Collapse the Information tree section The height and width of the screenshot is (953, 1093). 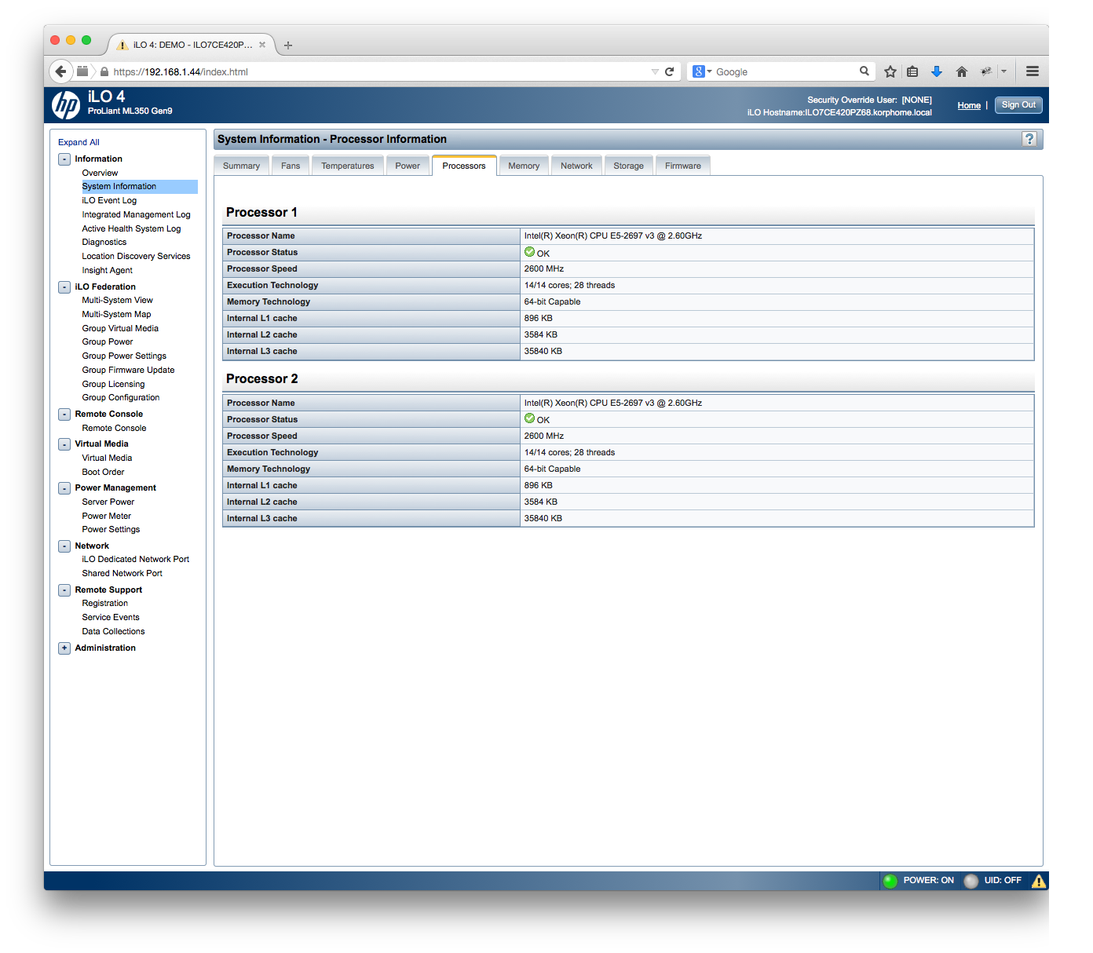click(x=64, y=159)
